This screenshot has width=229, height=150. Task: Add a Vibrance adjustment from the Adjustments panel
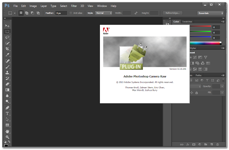click(x=205, y=57)
